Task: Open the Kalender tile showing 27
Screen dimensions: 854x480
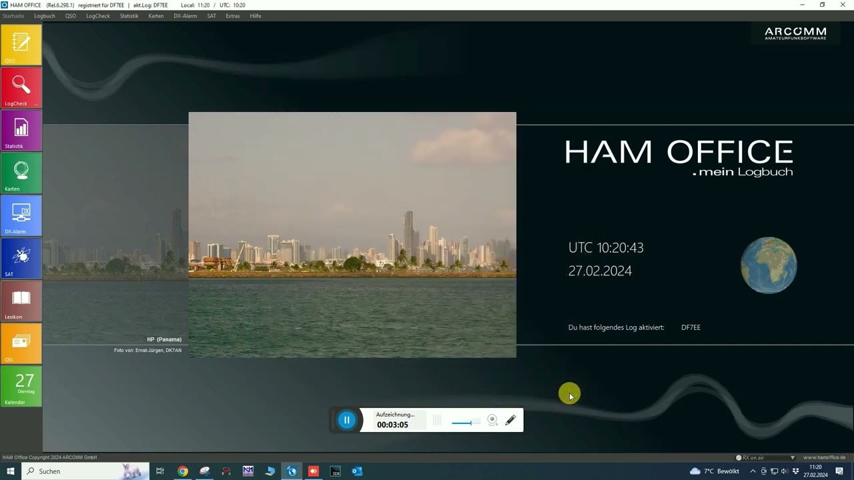Action: [21, 387]
